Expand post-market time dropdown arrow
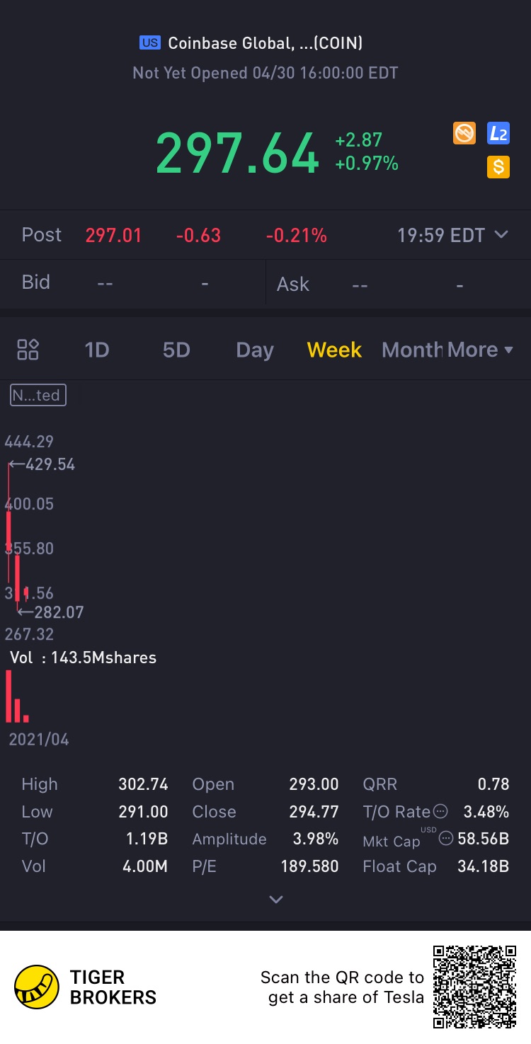This screenshot has width=531, height=1044. [501, 234]
